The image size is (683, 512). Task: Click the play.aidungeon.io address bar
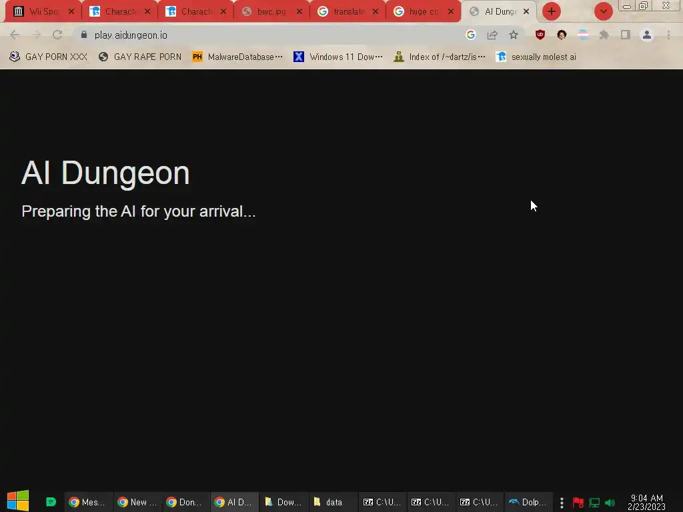[270, 35]
